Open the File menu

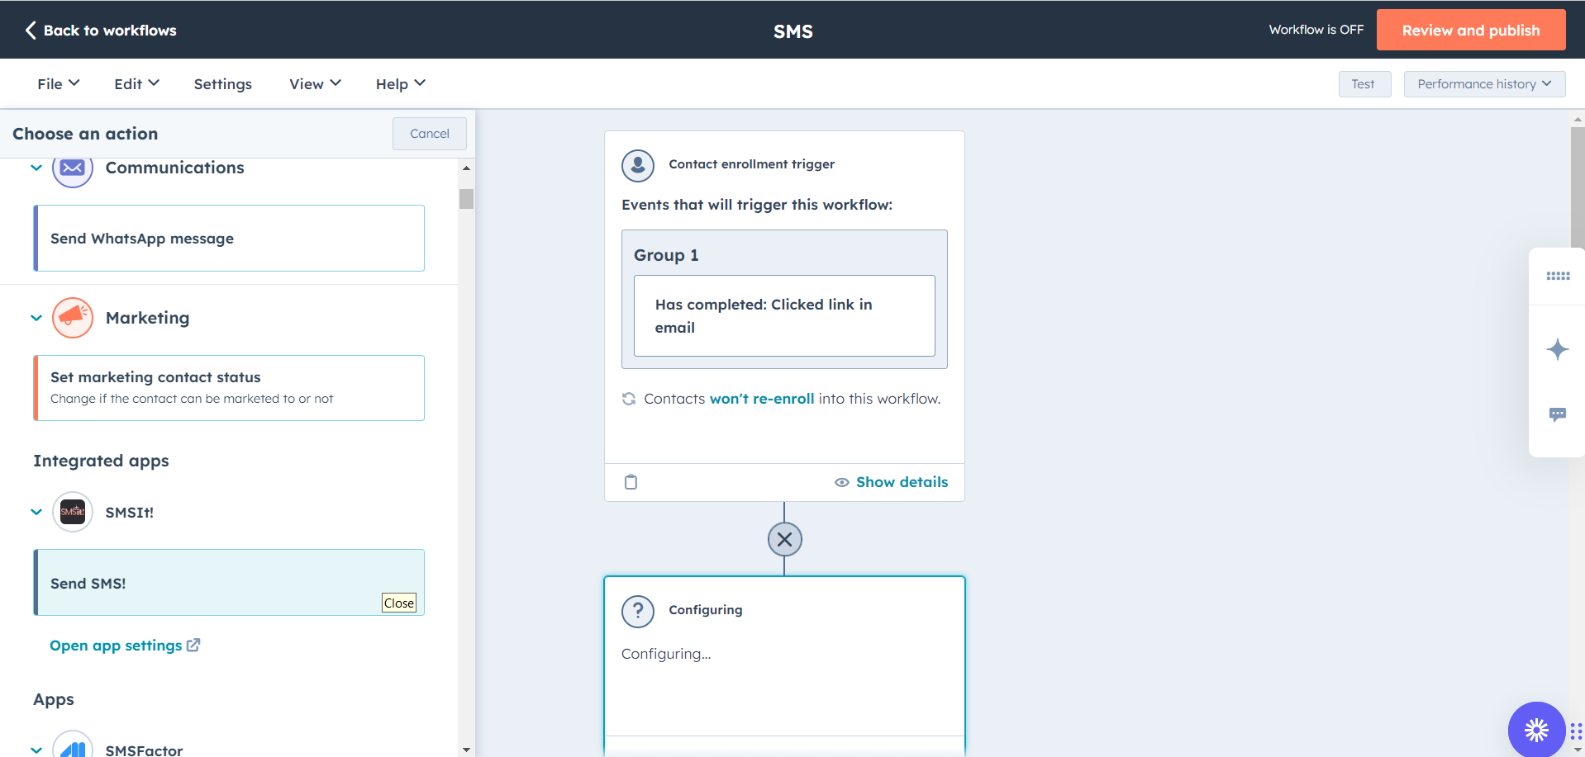tap(57, 83)
